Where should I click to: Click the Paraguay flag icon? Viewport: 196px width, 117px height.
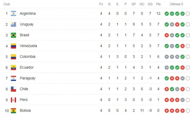pos(13,78)
